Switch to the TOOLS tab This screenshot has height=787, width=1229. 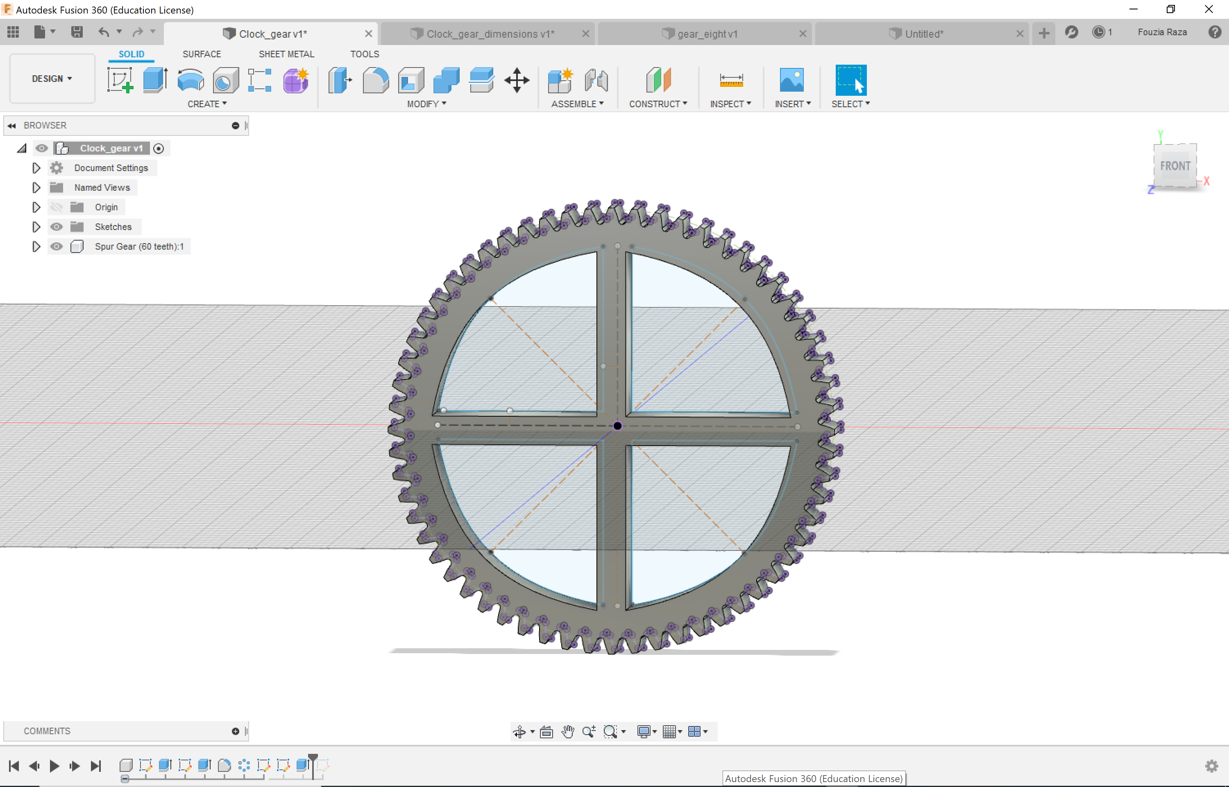[365, 54]
